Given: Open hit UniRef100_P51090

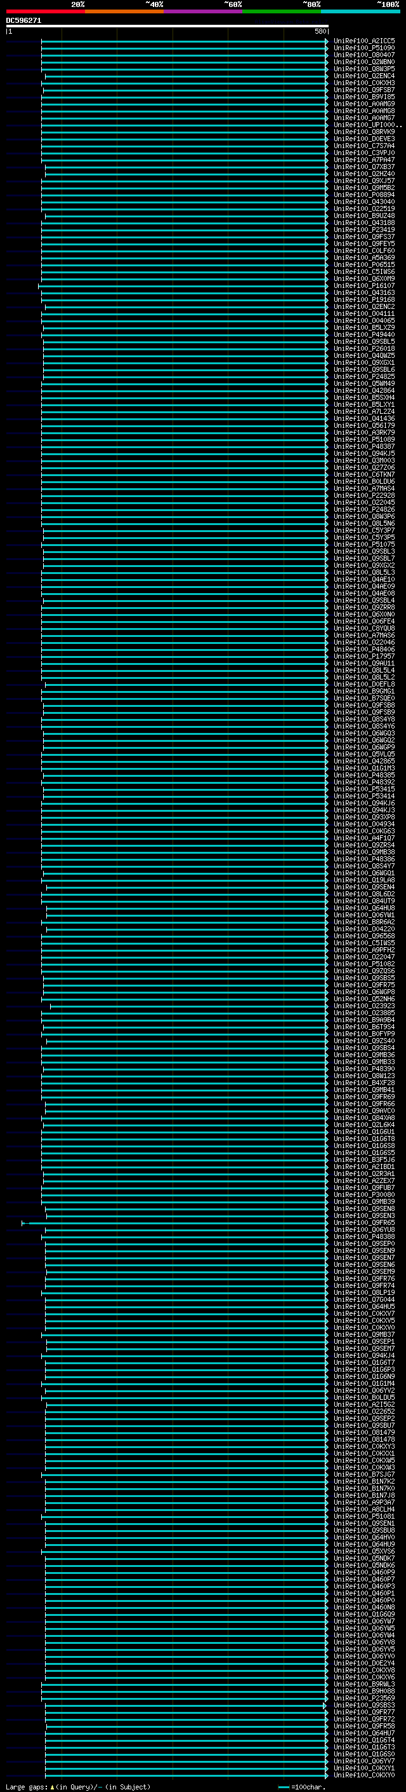Looking at the screenshot, I should [x=364, y=48].
